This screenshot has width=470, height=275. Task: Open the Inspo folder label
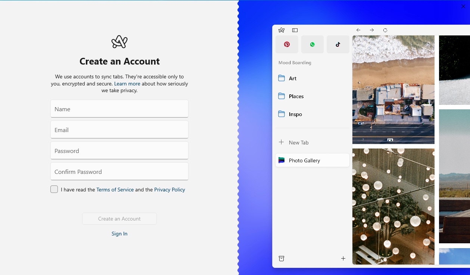(x=295, y=114)
